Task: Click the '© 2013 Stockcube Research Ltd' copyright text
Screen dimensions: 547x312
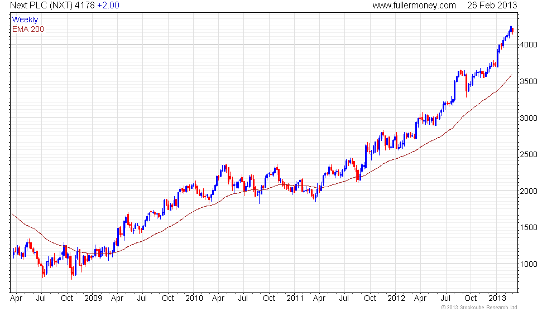Action: pyautogui.click(x=479, y=308)
